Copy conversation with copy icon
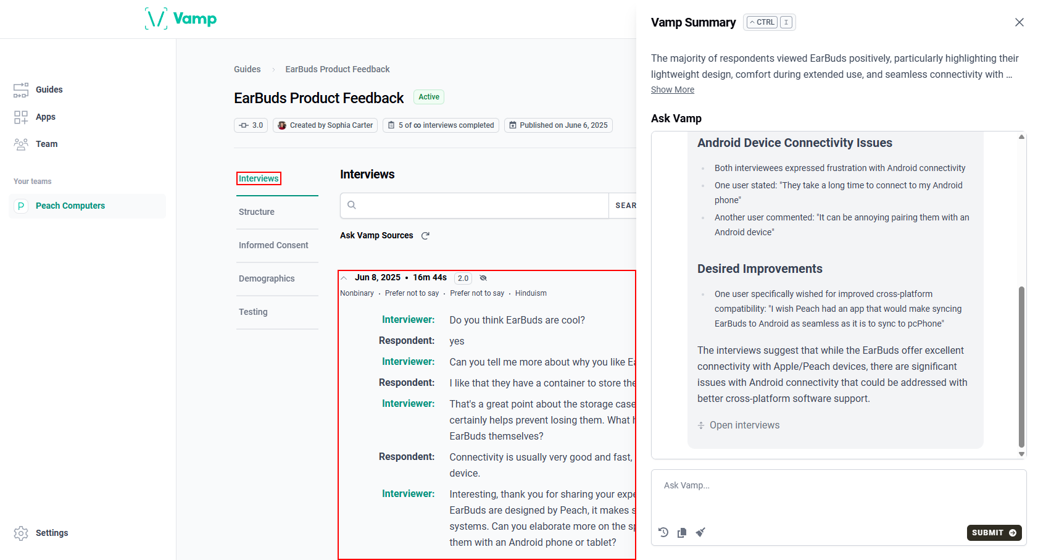Screen dimensions: 1038x560 [682, 532]
